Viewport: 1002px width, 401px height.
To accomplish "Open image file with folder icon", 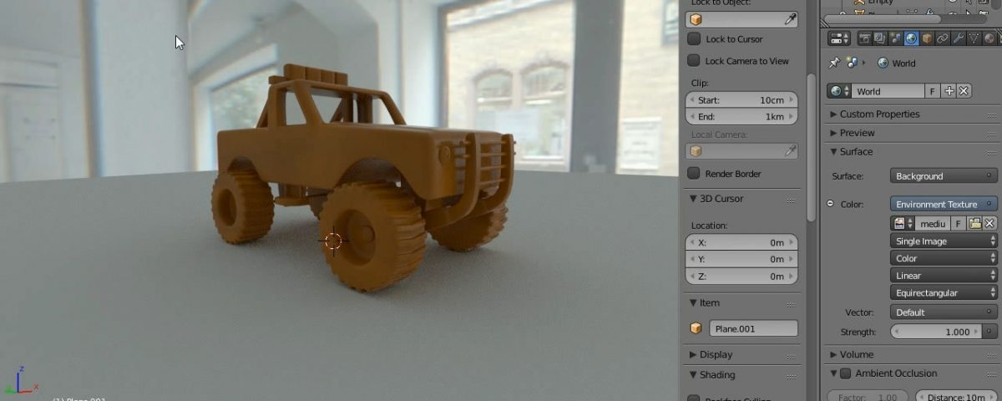I will click(974, 223).
